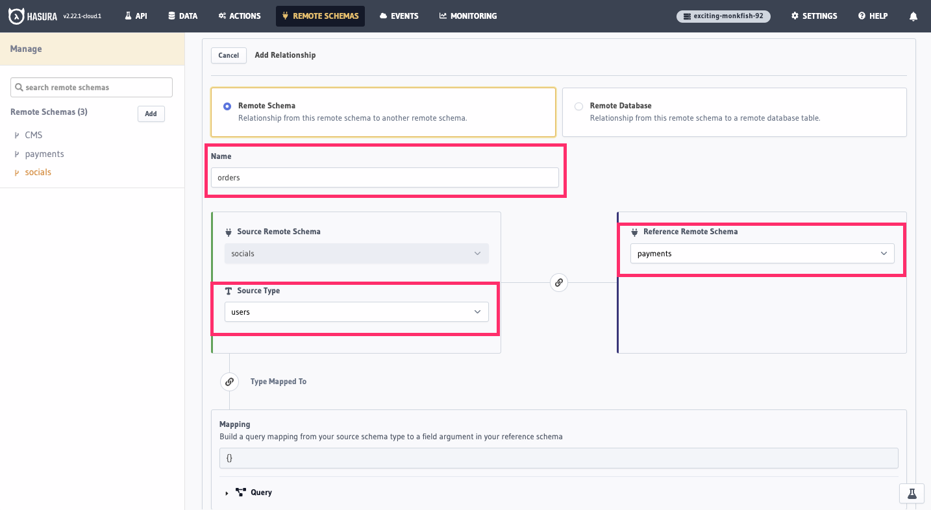This screenshot has width=931, height=510.
Task: Click the Cancel button
Action: coord(229,55)
